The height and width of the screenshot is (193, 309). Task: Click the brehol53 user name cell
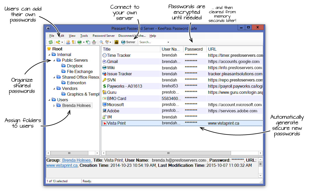170,86
